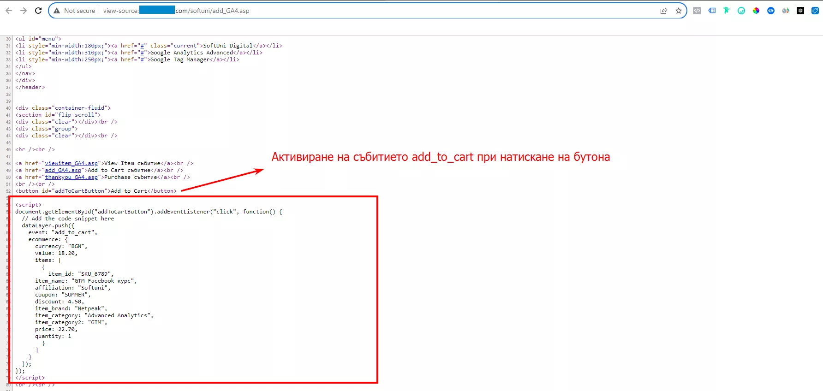Follow the thankyou_GA4.asp link
823x391 pixels.
(71, 177)
